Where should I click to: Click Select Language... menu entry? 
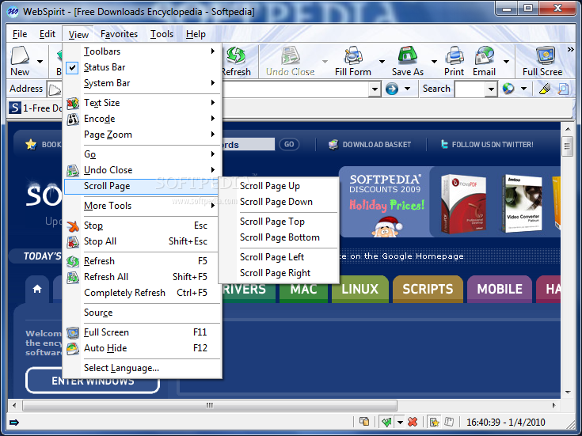[143, 368]
